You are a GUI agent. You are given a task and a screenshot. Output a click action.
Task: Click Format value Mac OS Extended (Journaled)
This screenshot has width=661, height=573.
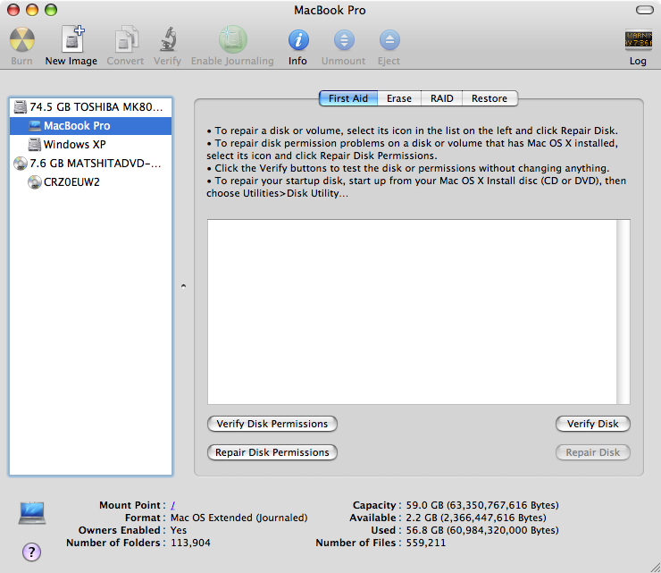tap(239, 518)
